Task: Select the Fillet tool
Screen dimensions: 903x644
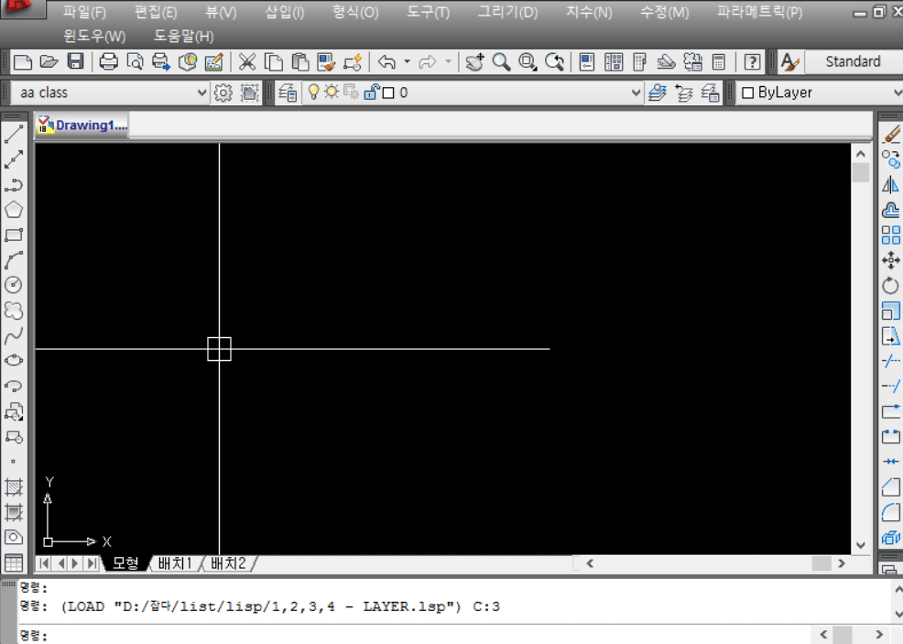Action: [891, 512]
